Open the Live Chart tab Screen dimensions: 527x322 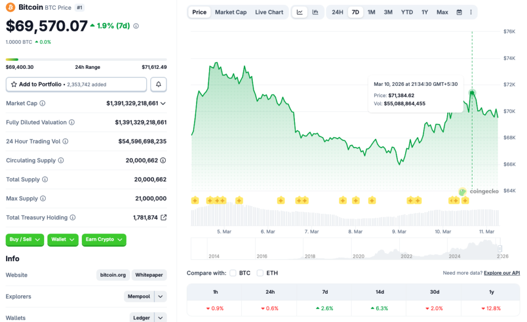click(269, 12)
